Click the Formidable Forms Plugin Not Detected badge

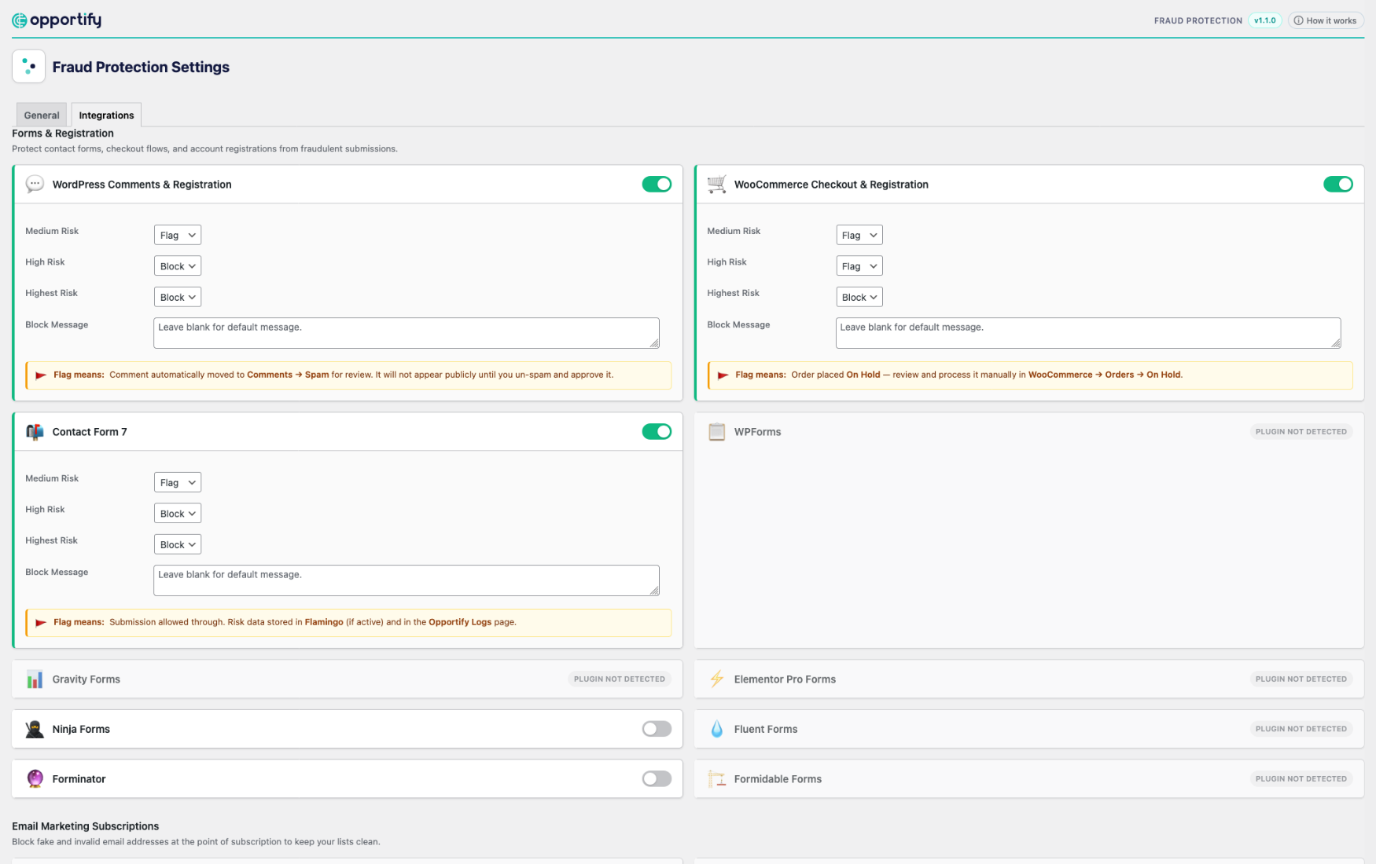point(1301,778)
